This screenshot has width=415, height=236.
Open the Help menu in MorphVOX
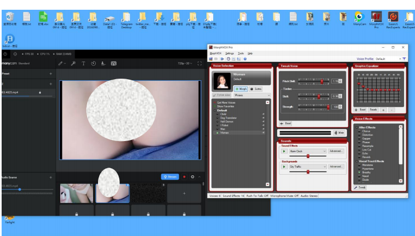coord(250,53)
